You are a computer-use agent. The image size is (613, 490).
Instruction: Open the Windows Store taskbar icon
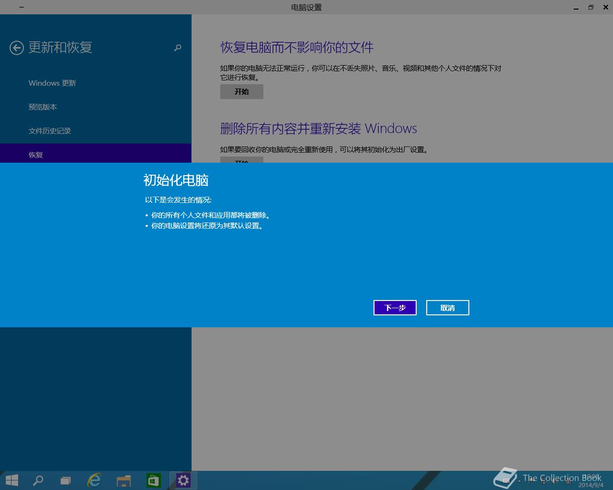coord(153,480)
